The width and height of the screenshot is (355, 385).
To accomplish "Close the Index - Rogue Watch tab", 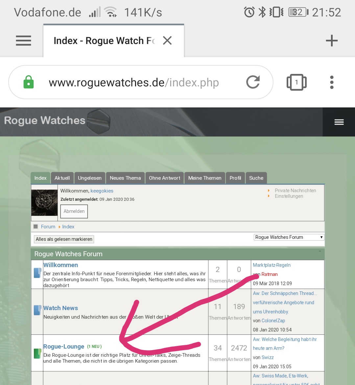I will (x=167, y=41).
